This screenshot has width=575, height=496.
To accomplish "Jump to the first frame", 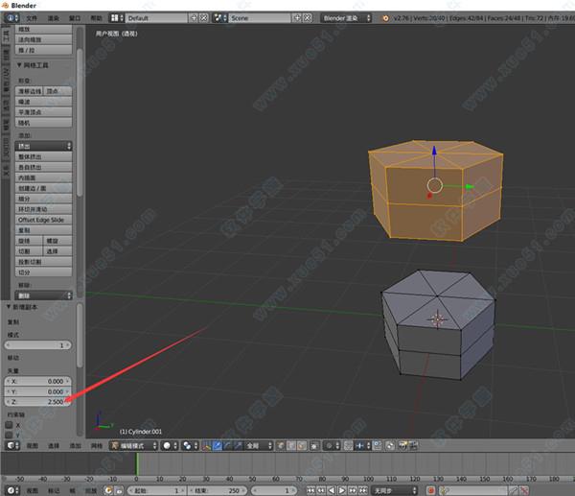I will 310,490.
